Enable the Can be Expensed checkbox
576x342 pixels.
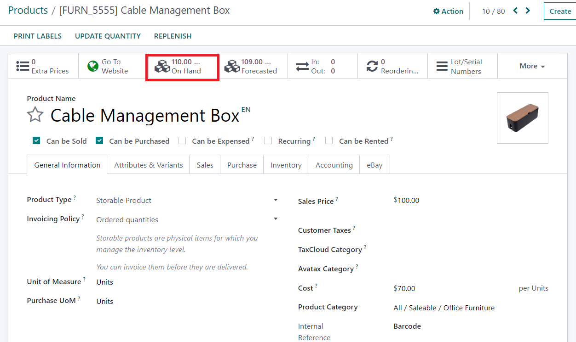click(x=182, y=141)
